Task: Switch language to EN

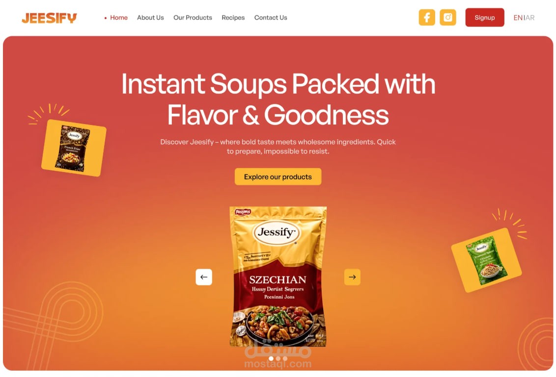Action: click(518, 18)
